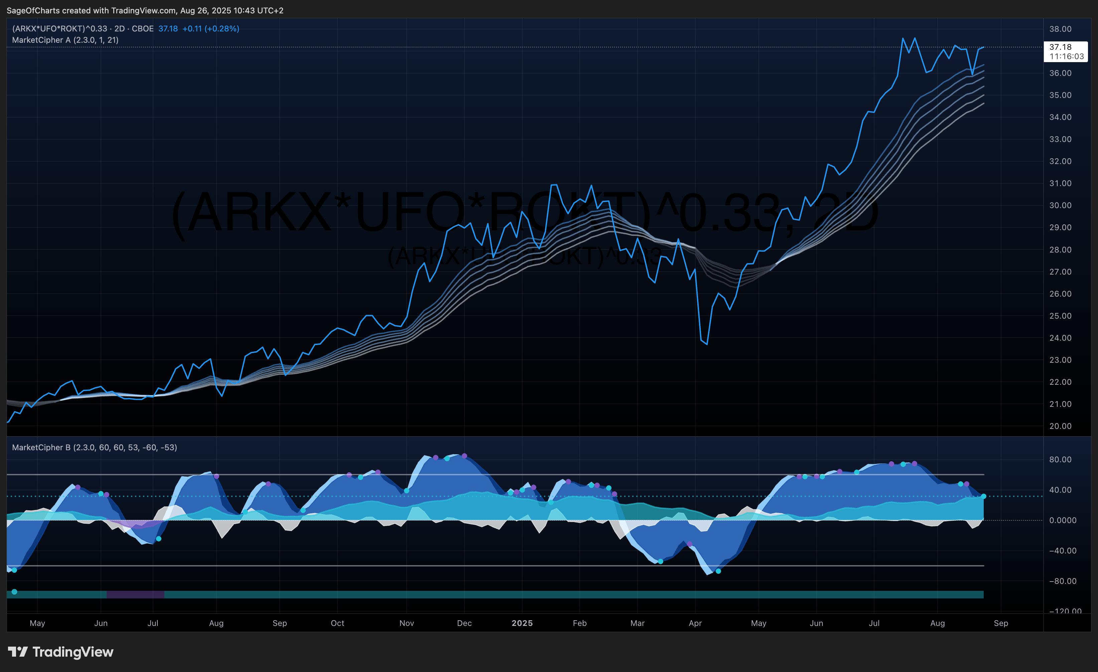
Task: Click the Dec label on the time axis
Action: pos(464,623)
